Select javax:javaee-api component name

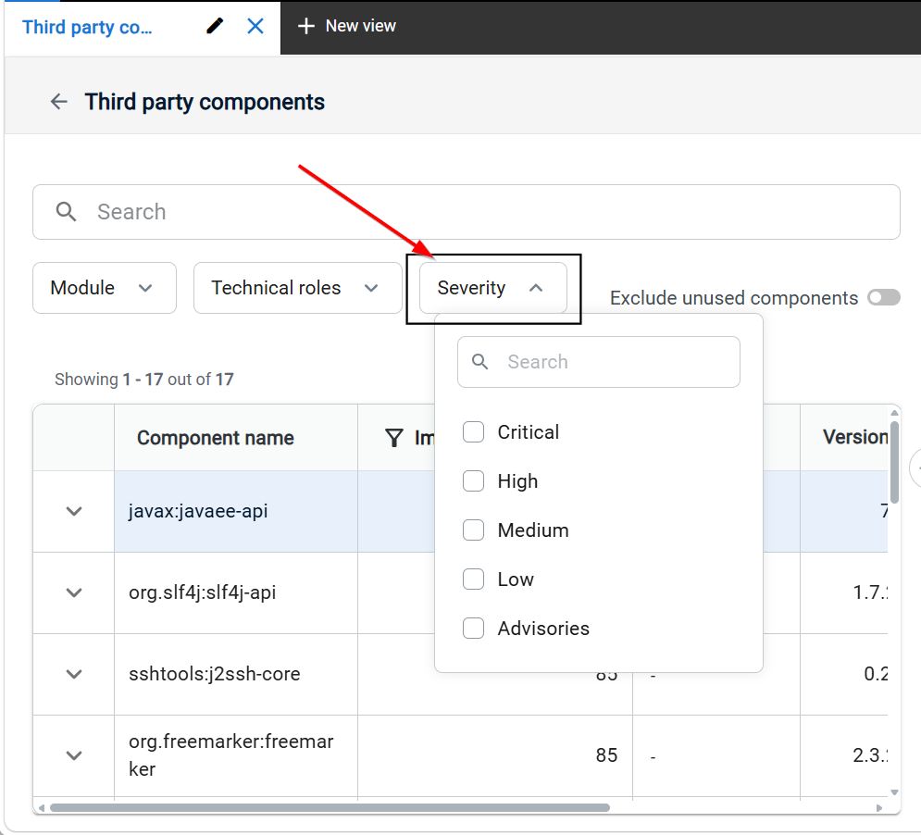pyautogui.click(x=198, y=511)
